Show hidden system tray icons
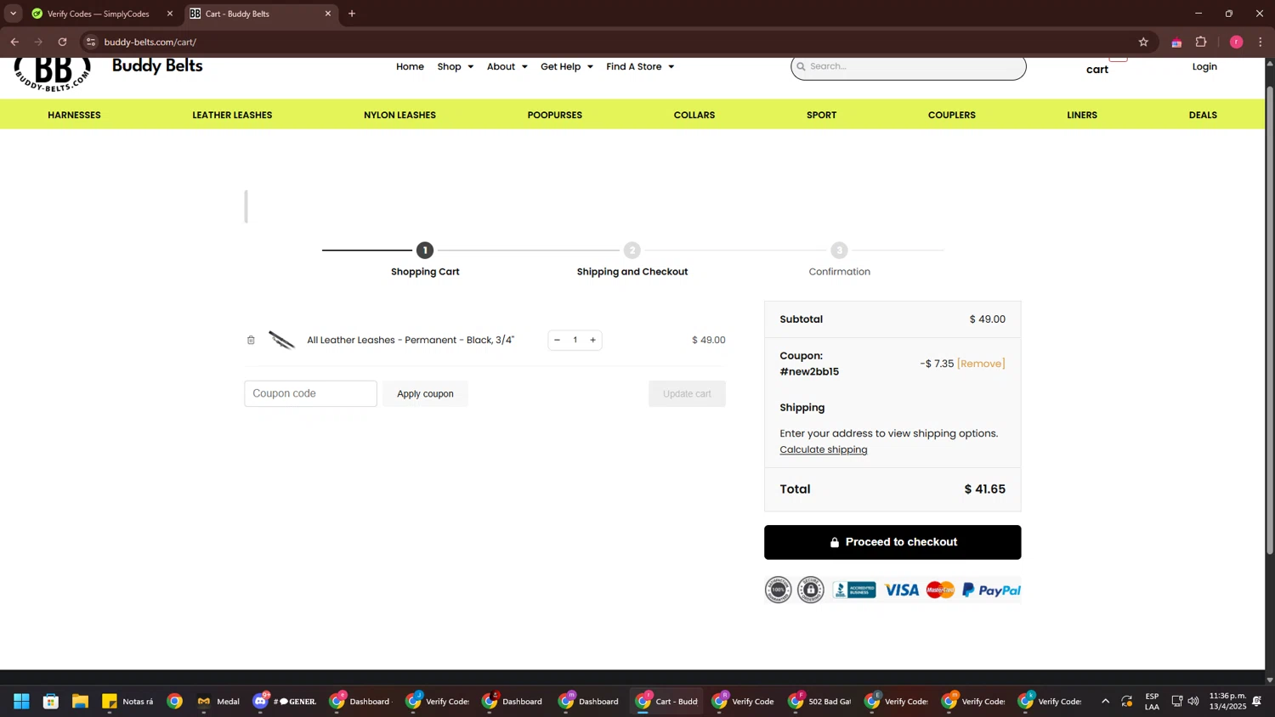This screenshot has height=717, width=1275. pos(1105,701)
